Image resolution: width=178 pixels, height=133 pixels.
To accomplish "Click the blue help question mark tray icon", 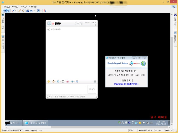I will tap(129, 123).
